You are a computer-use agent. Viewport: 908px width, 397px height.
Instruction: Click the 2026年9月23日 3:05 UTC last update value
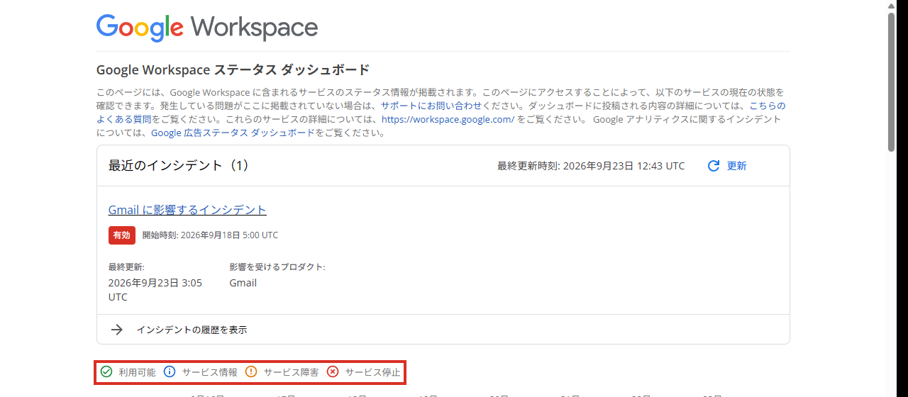pos(155,290)
